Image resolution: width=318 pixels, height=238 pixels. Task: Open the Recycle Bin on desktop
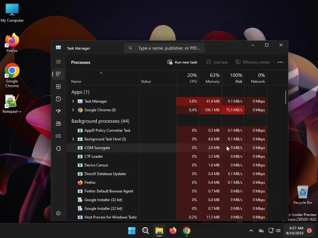[302, 195]
